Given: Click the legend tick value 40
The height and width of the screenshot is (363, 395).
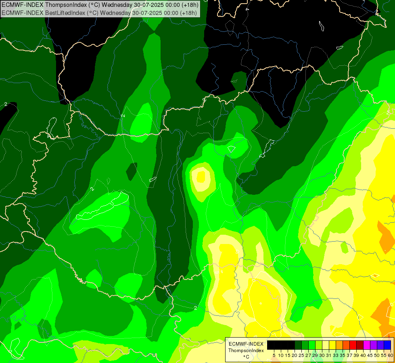Looking at the screenshot, I should [x=363, y=355].
